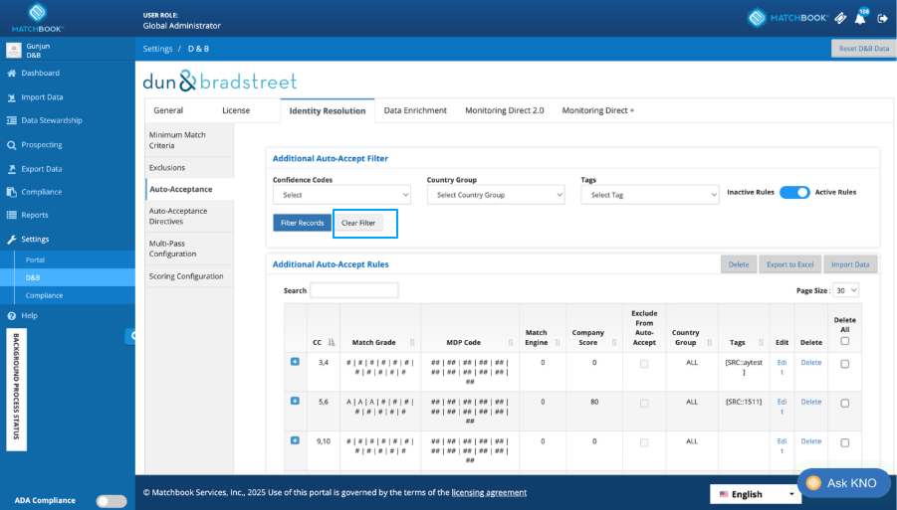Click the Export to Excel button
The height and width of the screenshot is (510, 897).
(x=790, y=264)
